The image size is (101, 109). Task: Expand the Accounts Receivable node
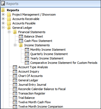[x=3, y=19]
